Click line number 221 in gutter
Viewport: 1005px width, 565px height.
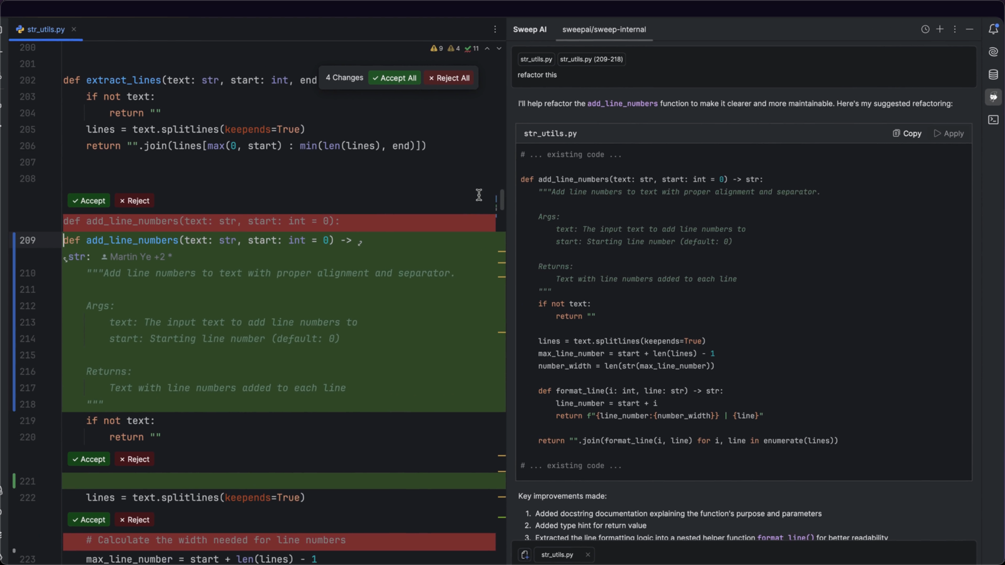(27, 481)
